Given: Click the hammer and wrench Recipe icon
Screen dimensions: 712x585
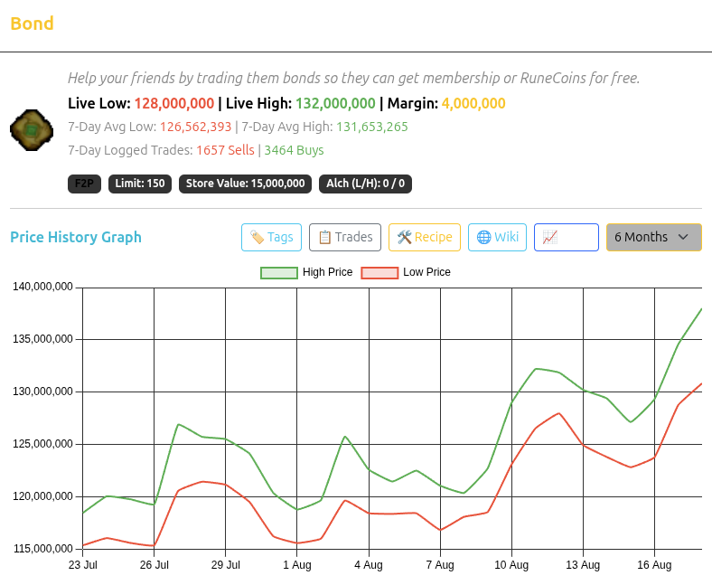Looking at the screenshot, I should [404, 237].
